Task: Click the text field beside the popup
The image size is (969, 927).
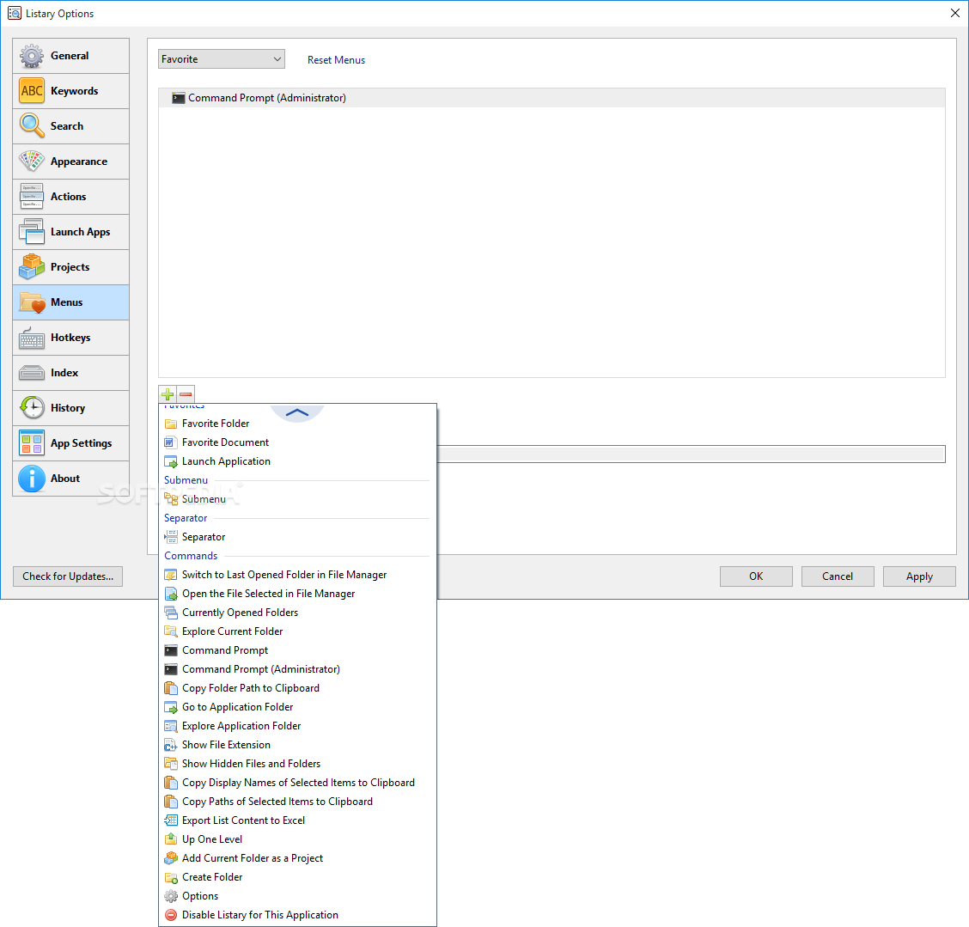Action: click(x=691, y=454)
